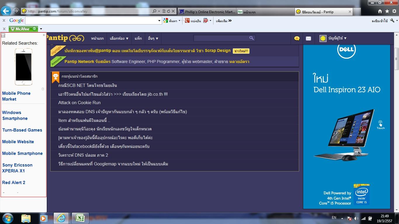Click the Google toolbar logo
This screenshot has width=399, height=224.
click(x=16, y=20)
